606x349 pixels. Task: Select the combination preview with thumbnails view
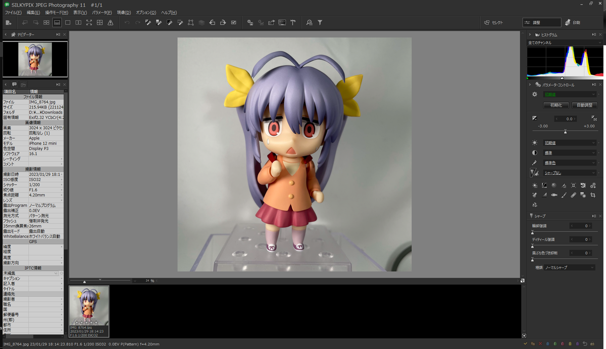click(57, 23)
